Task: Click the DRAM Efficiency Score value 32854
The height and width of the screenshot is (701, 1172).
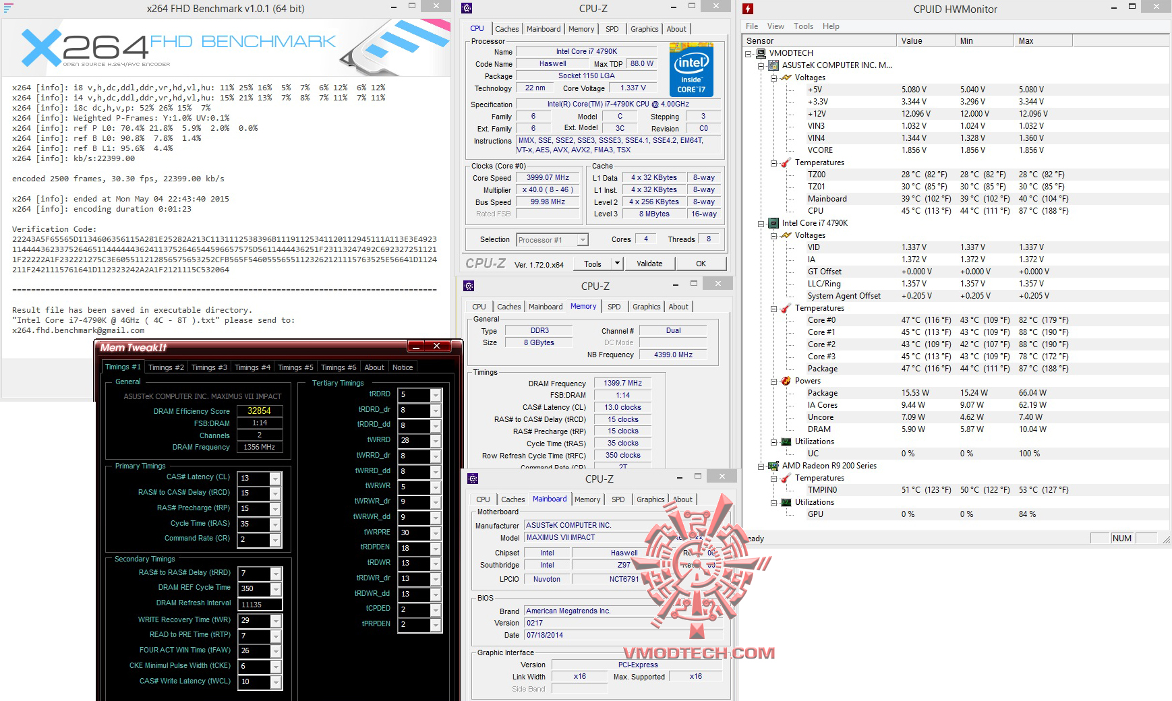Action: click(259, 410)
